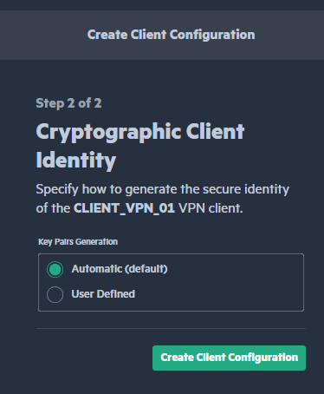The width and height of the screenshot is (324, 394).
Task: Click the green Create Client Configuration button
Action: [x=229, y=358]
